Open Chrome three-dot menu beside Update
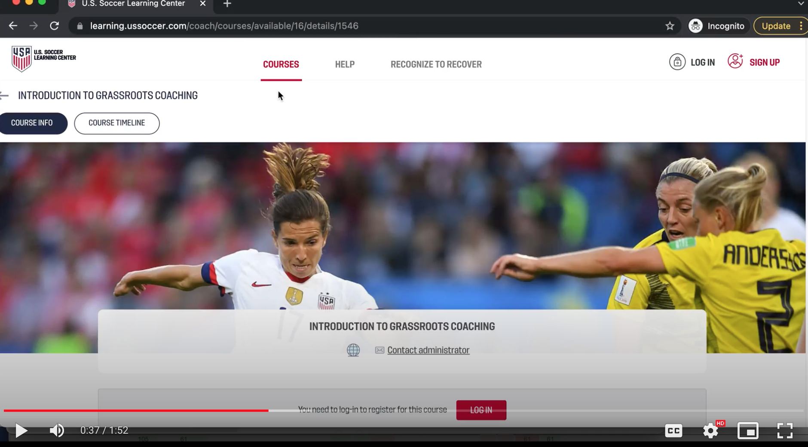 (x=801, y=26)
